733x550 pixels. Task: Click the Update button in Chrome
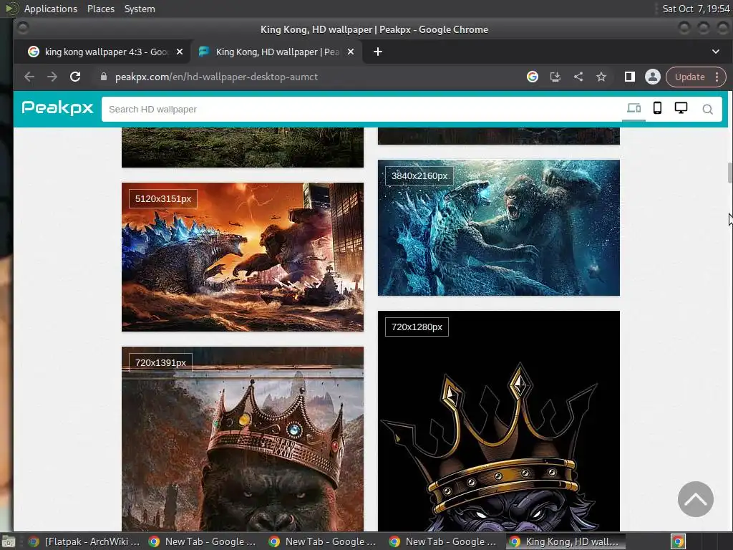(689, 77)
